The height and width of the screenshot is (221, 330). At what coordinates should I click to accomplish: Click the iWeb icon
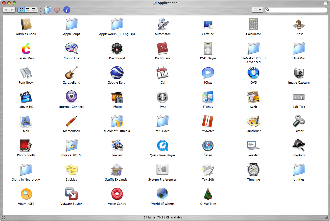coord(253,97)
